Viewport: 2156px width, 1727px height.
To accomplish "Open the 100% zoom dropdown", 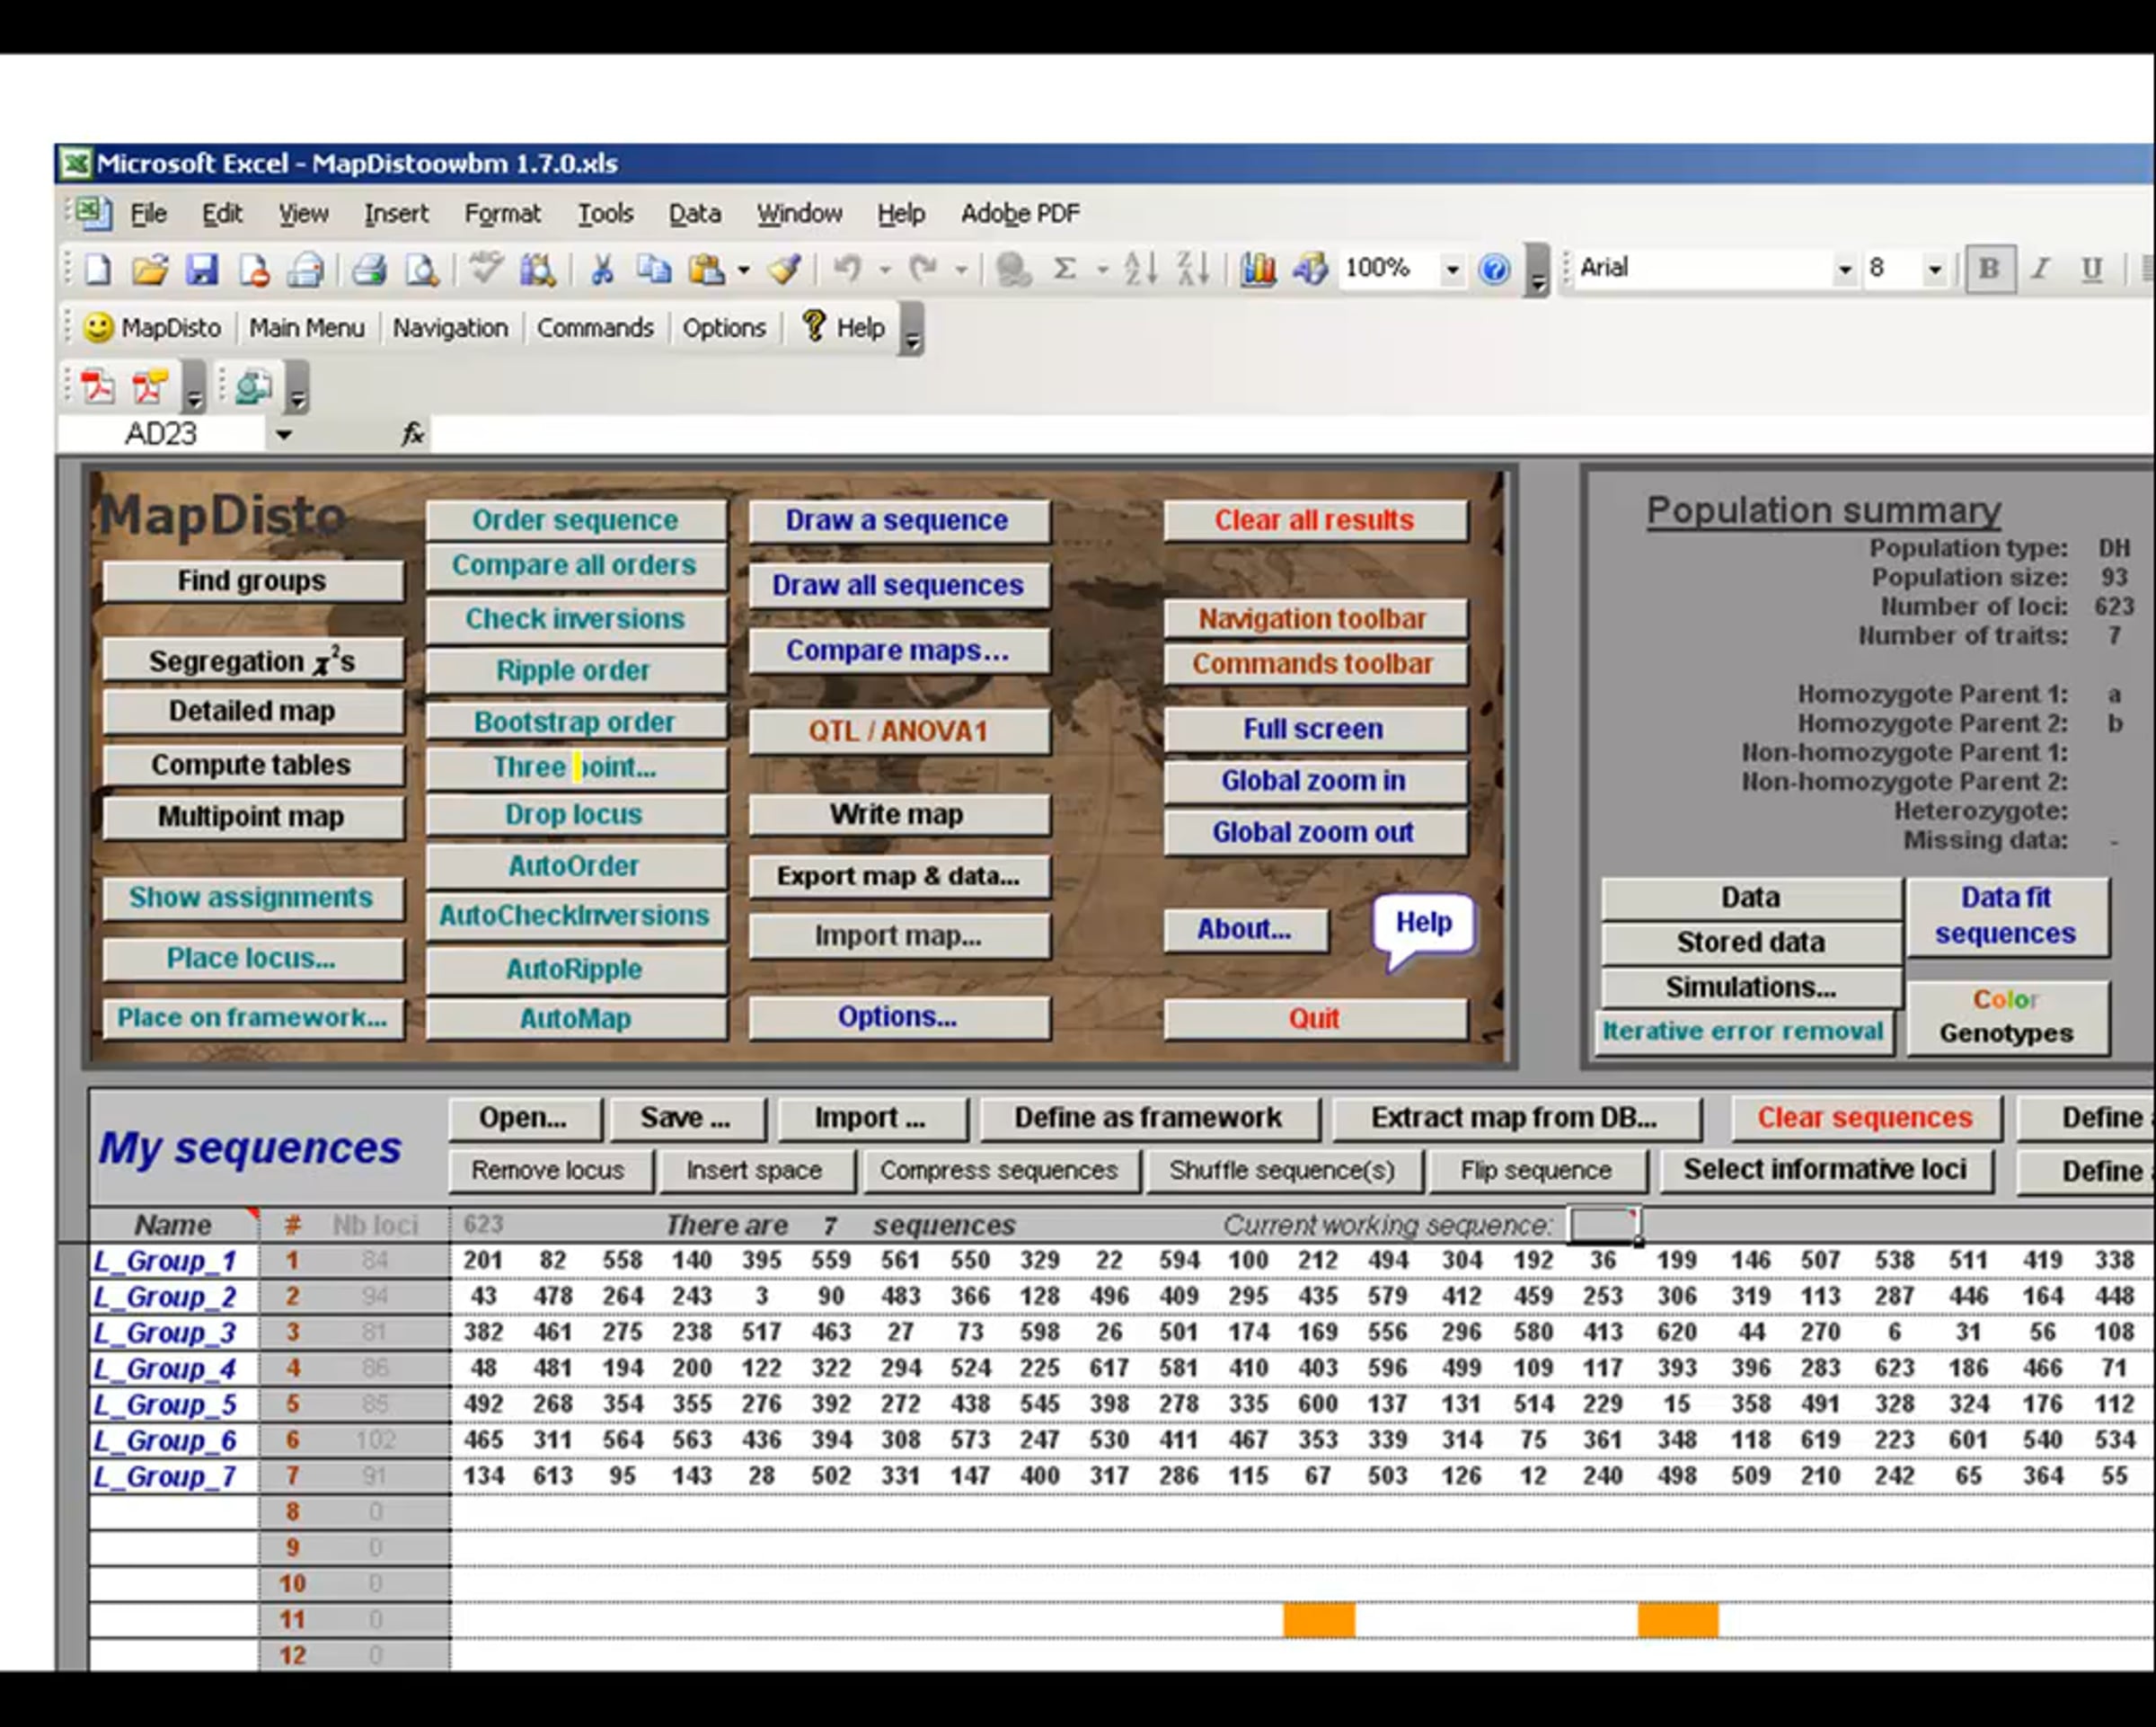I will pyautogui.click(x=1451, y=269).
